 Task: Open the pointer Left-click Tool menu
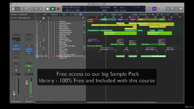(x=103, y=15)
